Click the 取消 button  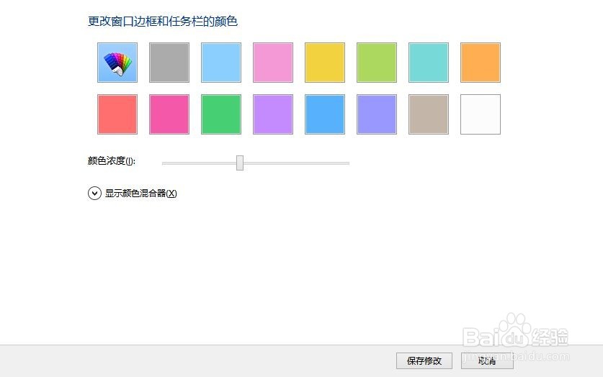[487, 361]
